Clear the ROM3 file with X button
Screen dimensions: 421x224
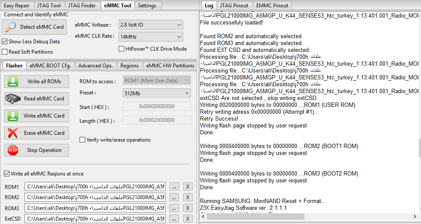[x=187, y=208]
